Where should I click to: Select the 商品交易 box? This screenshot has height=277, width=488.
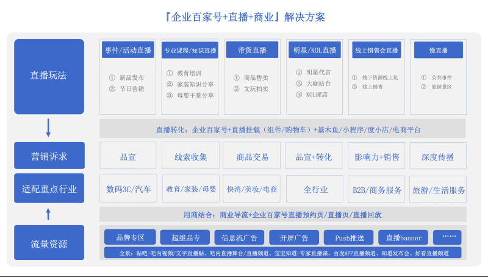253,156
